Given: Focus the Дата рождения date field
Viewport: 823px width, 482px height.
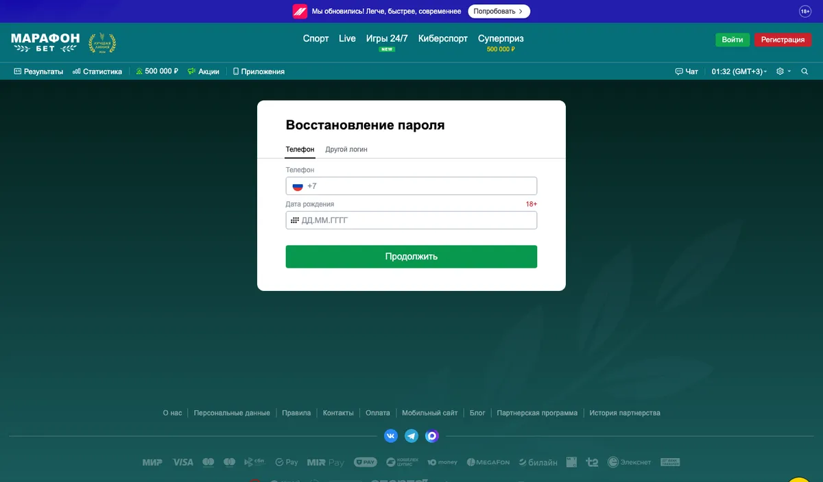Looking at the screenshot, I should (x=411, y=220).
